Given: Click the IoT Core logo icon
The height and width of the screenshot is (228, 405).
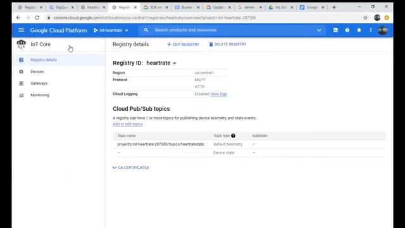Looking at the screenshot, I should click(21, 44).
